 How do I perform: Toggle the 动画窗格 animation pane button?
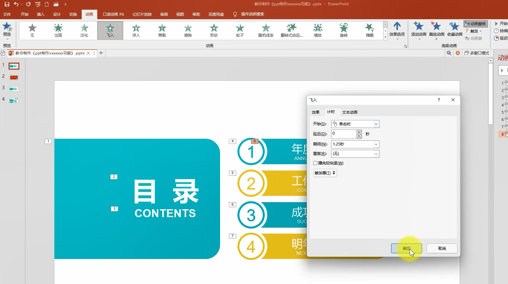point(475,24)
